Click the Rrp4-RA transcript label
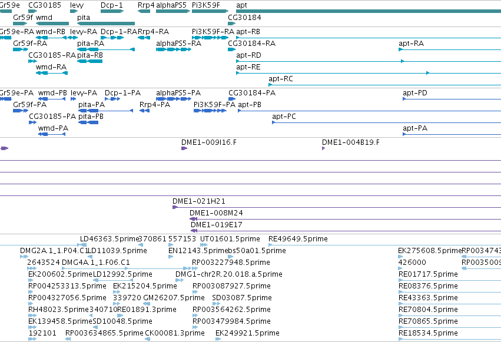The width and height of the screenshot is (501, 342). pyautogui.click(x=154, y=32)
